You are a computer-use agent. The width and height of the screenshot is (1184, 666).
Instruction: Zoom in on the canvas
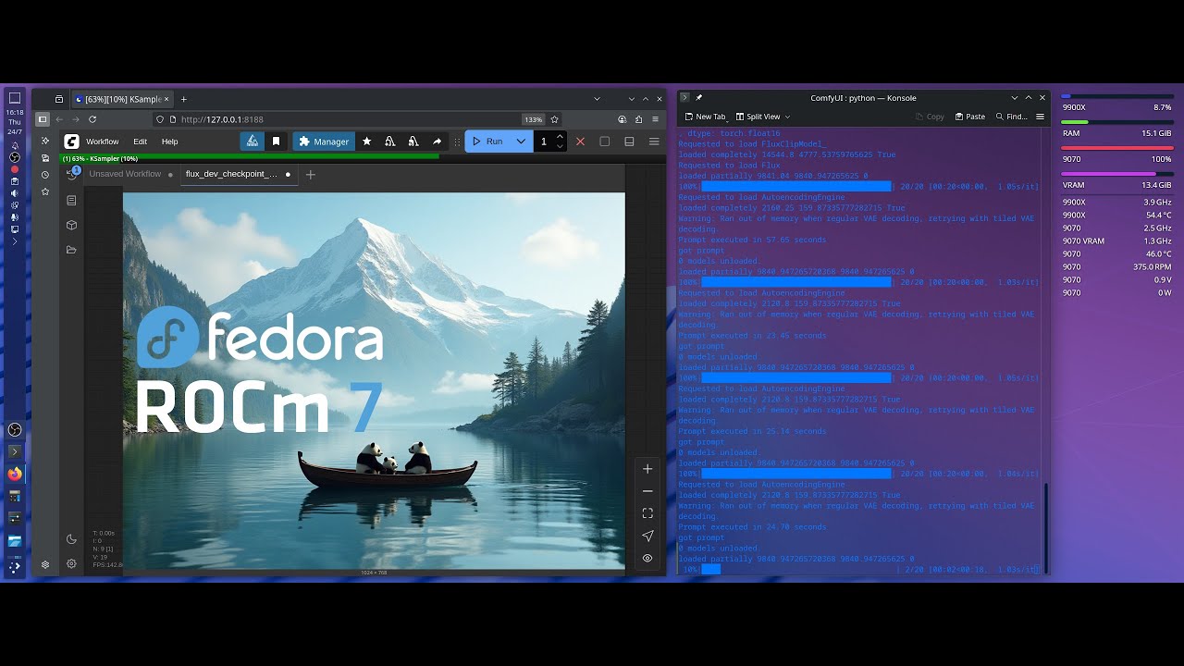[x=647, y=469]
